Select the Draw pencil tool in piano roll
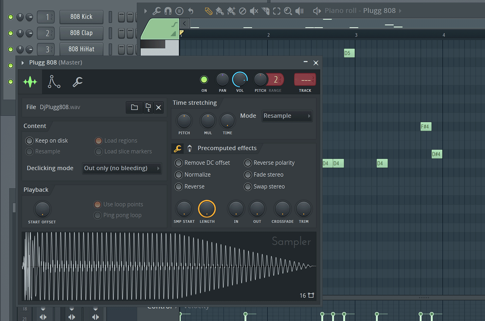This screenshot has height=321, width=485. (x=208, y=11)
